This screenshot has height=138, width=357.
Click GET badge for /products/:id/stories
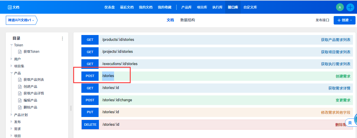90,40
